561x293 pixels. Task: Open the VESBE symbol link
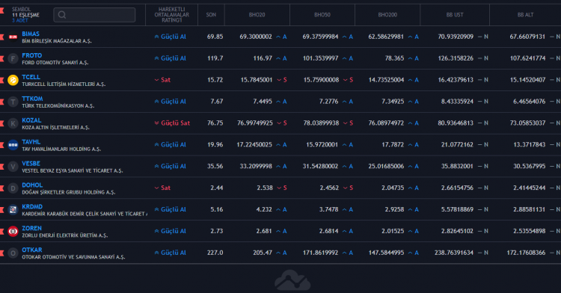[x=31, y=163]
